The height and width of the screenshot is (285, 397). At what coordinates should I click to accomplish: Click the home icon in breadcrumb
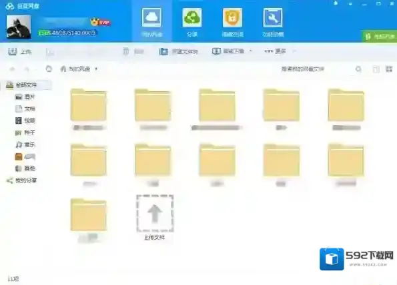coord(63,69)
